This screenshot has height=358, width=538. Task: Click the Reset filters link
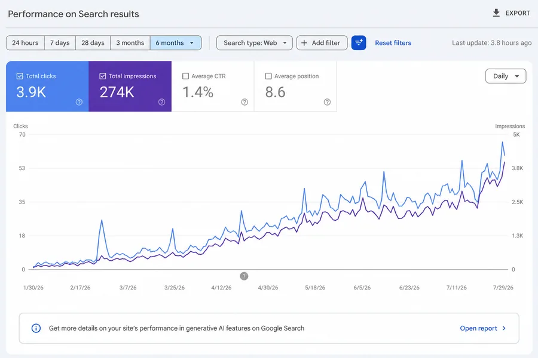click(393, 43)
